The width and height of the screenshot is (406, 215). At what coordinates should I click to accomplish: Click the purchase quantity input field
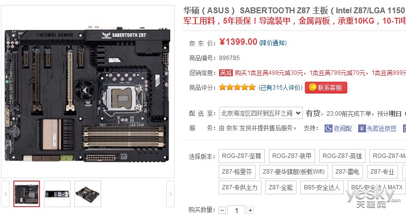[236, 211]
